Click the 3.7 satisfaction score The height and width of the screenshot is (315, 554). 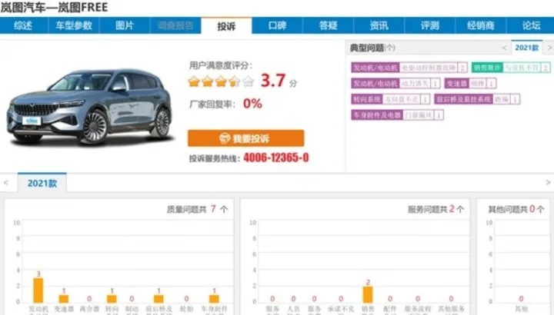(273, 81)
